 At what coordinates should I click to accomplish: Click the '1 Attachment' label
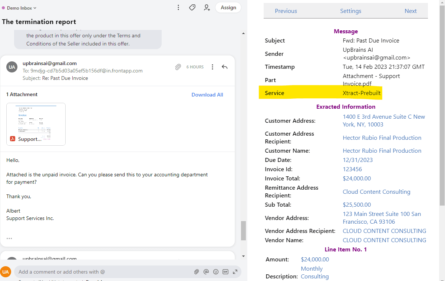[x=22, y=95]
